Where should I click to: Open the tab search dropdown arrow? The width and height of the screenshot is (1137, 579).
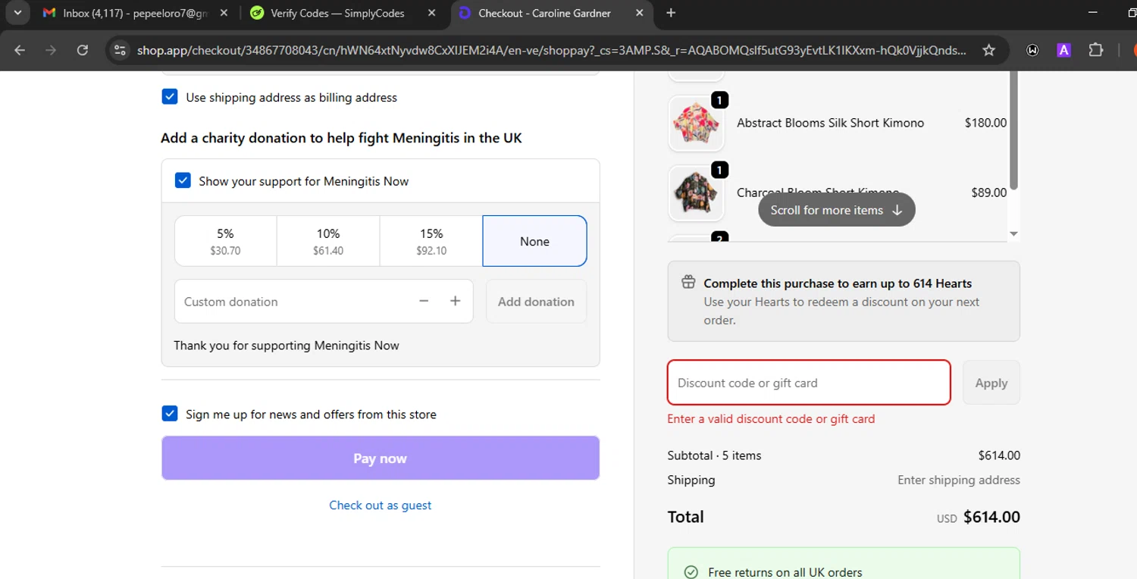point(17,13)
